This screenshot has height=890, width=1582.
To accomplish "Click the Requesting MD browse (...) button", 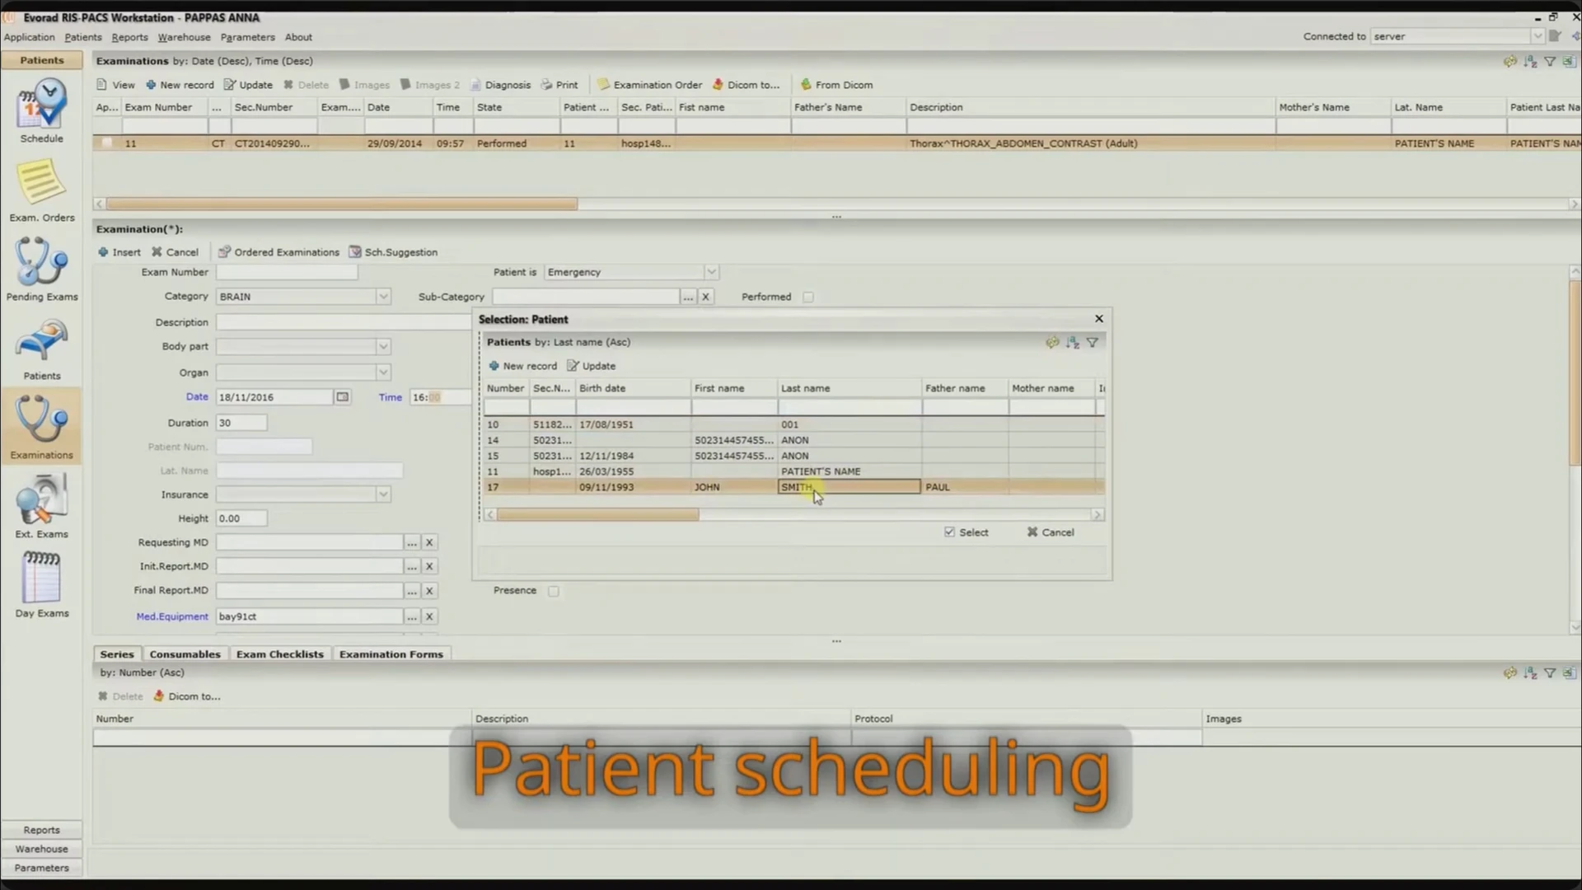I will point(411,542).
